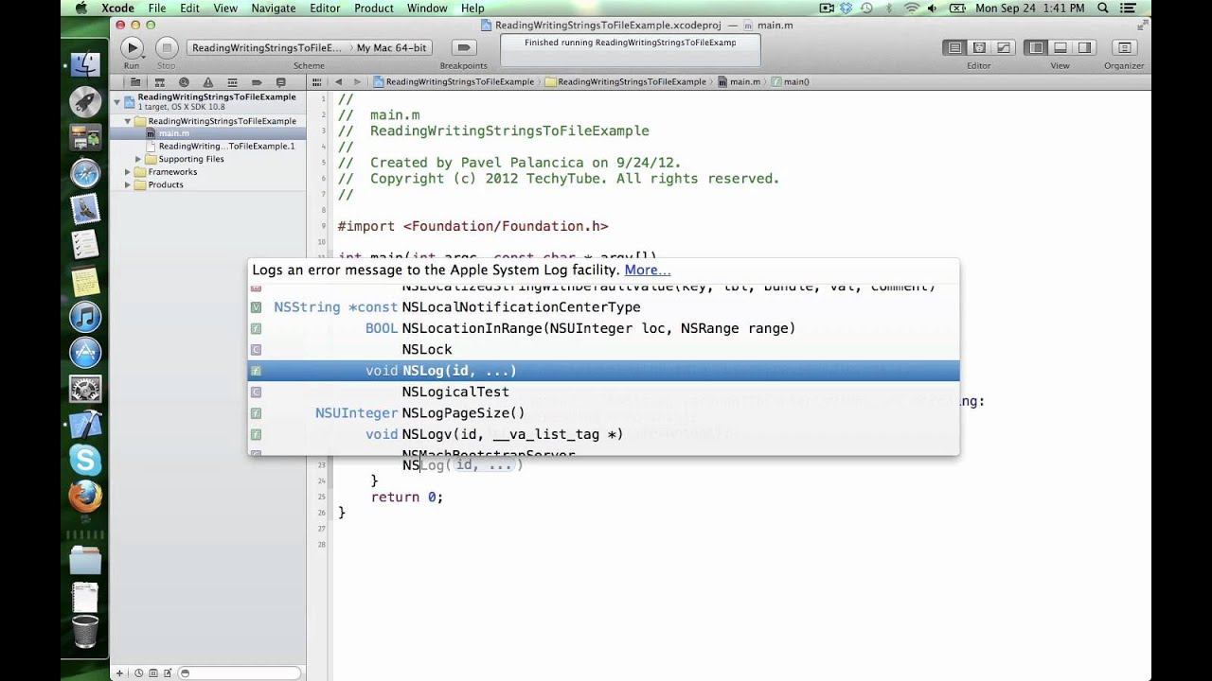This screenshot has height=681, width=1212.
Task: Open Finder from the Dock
Action: click(85, 64)
